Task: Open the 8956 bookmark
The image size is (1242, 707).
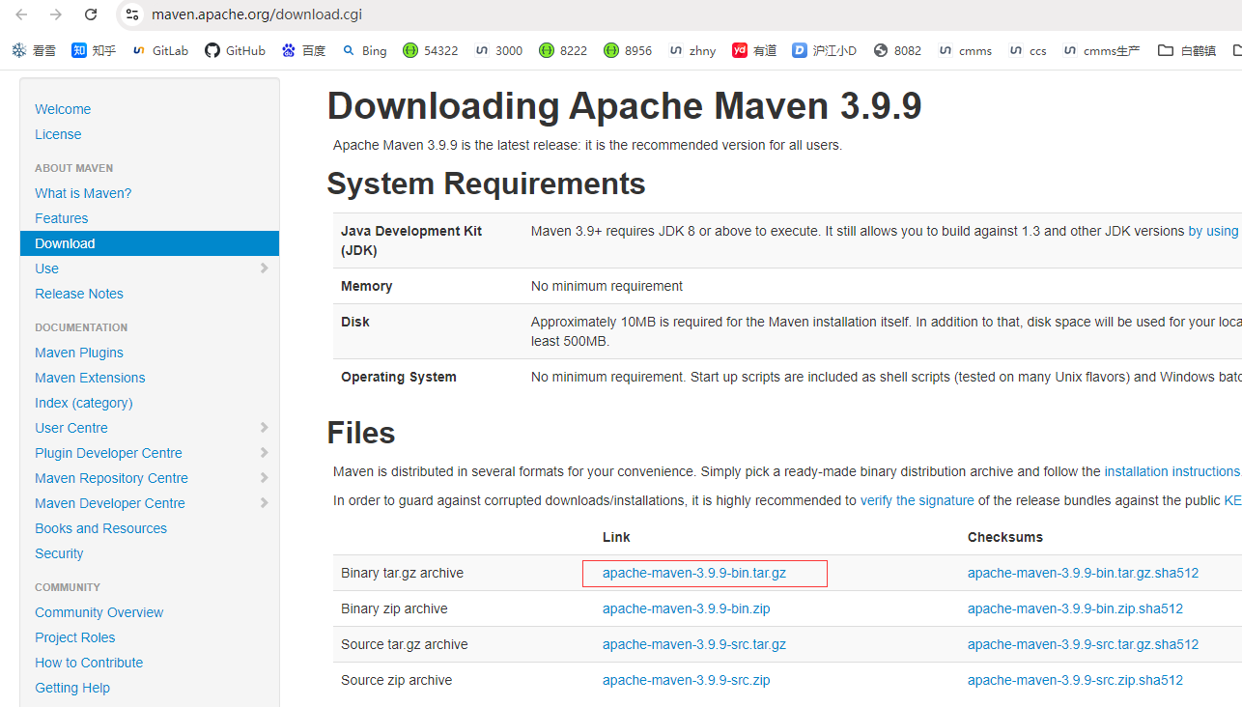Action: (628, 50)
